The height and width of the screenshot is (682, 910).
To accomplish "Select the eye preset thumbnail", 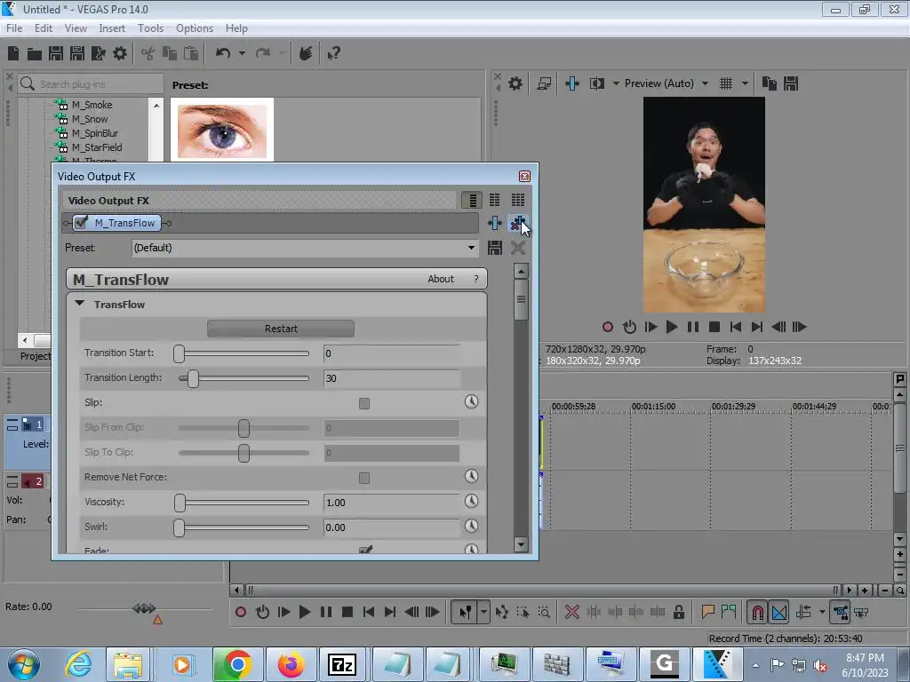I will pos(221,131).
